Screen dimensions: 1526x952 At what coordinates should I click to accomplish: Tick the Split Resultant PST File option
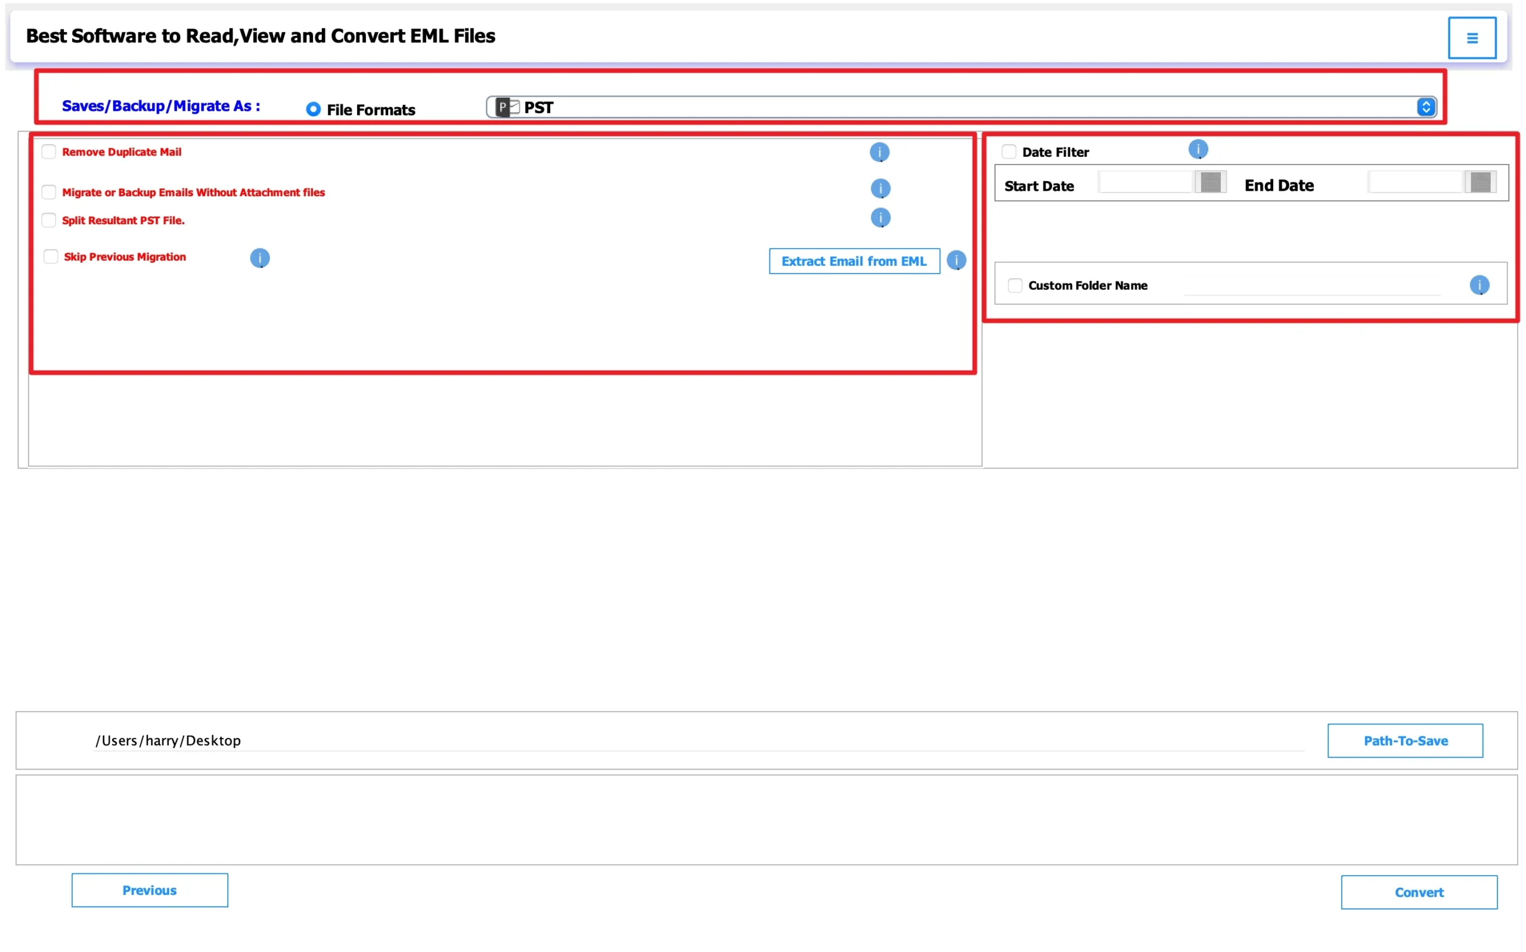(48, 221)
